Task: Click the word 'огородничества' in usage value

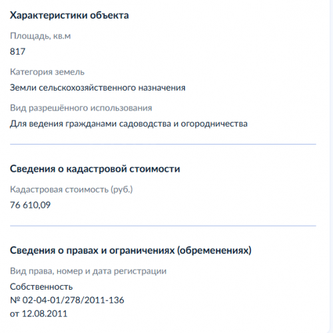Action: [x=214, y=124]
